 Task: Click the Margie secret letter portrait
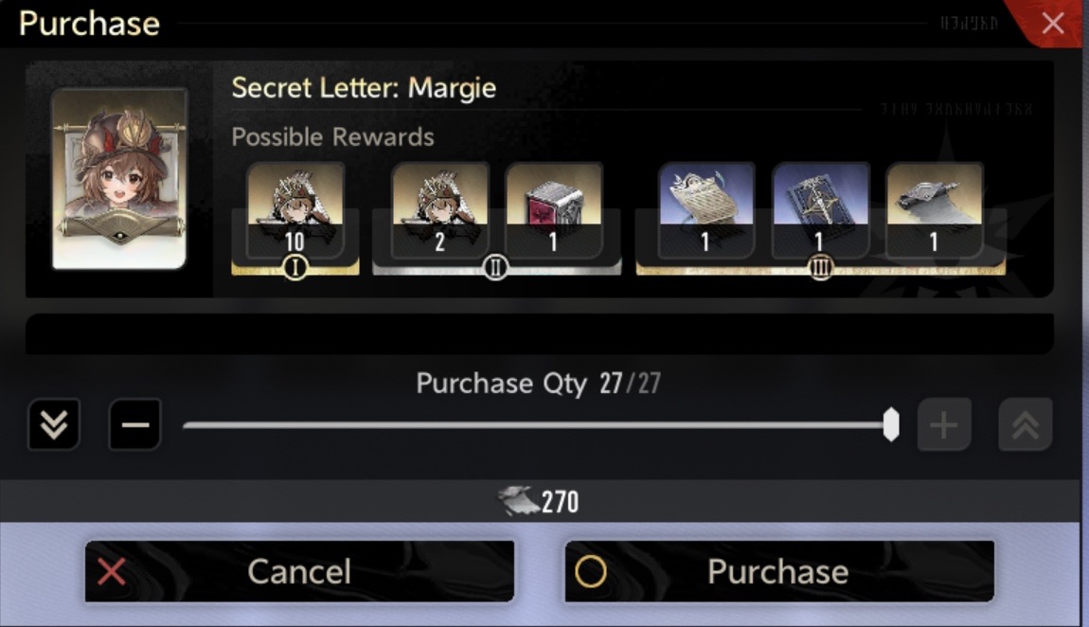[x=119, y=178]
